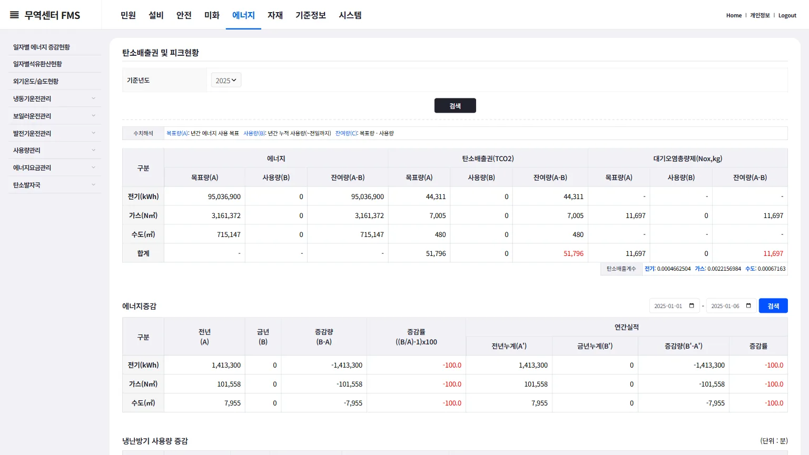
Task: Click the 탄소배출계수 label
Action: pyautogui.click(x=621, y=269)
